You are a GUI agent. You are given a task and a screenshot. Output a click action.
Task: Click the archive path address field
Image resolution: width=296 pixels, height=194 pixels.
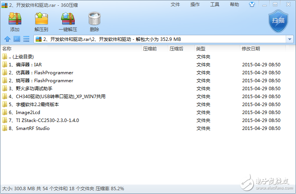[159, 39]
